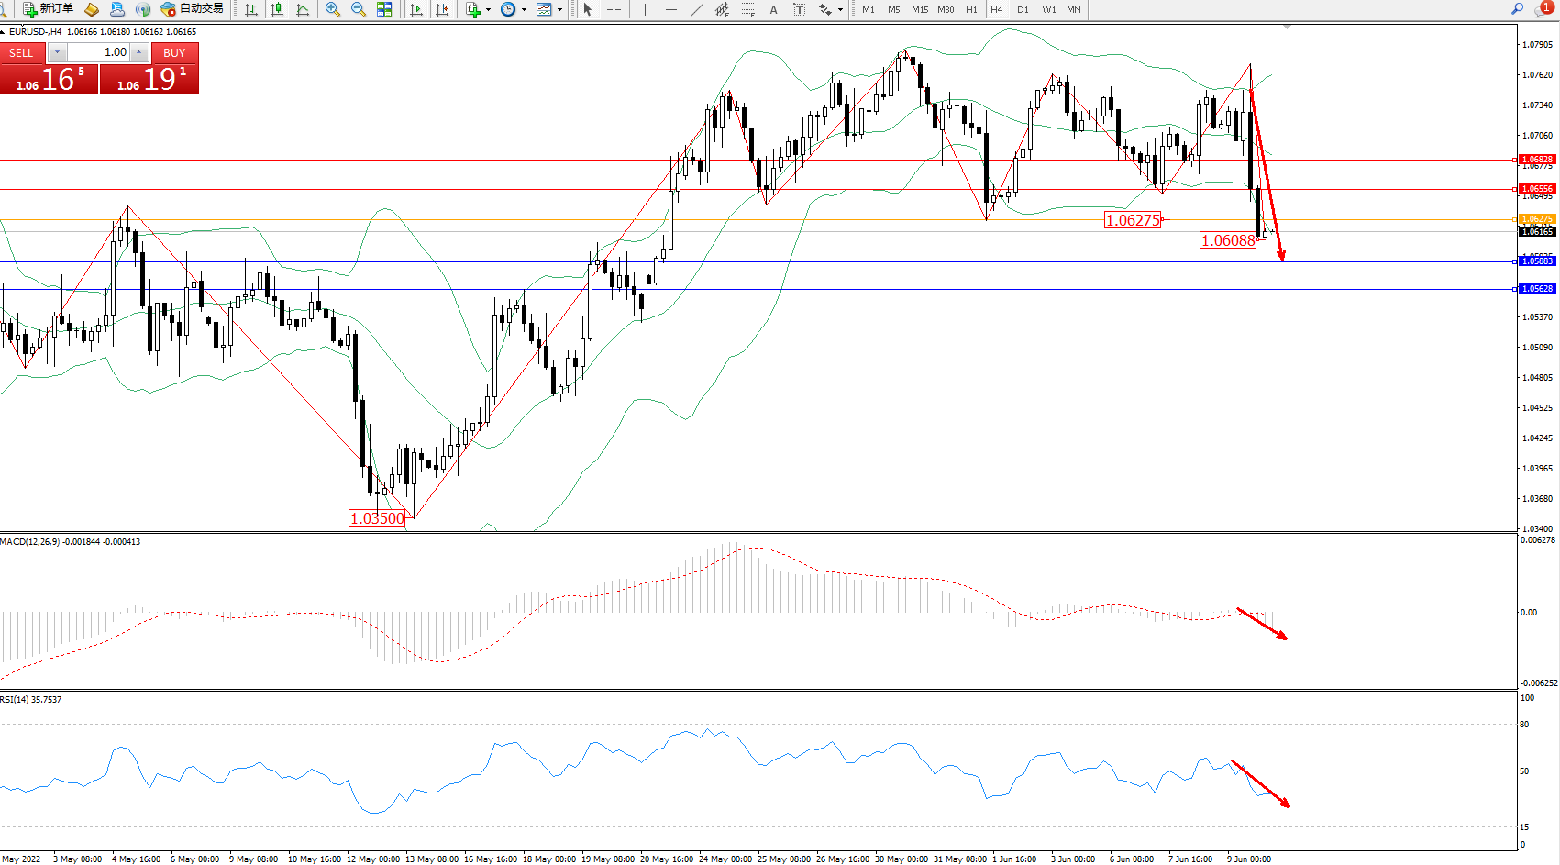Viewport: 1560px width, 865px height.
Task: Select the horizontal line drawing tool
Action: (671, 9)
